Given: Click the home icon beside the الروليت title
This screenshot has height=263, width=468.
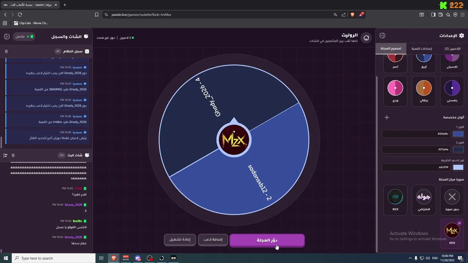Looking at the screenshot, I should [366, 38].
